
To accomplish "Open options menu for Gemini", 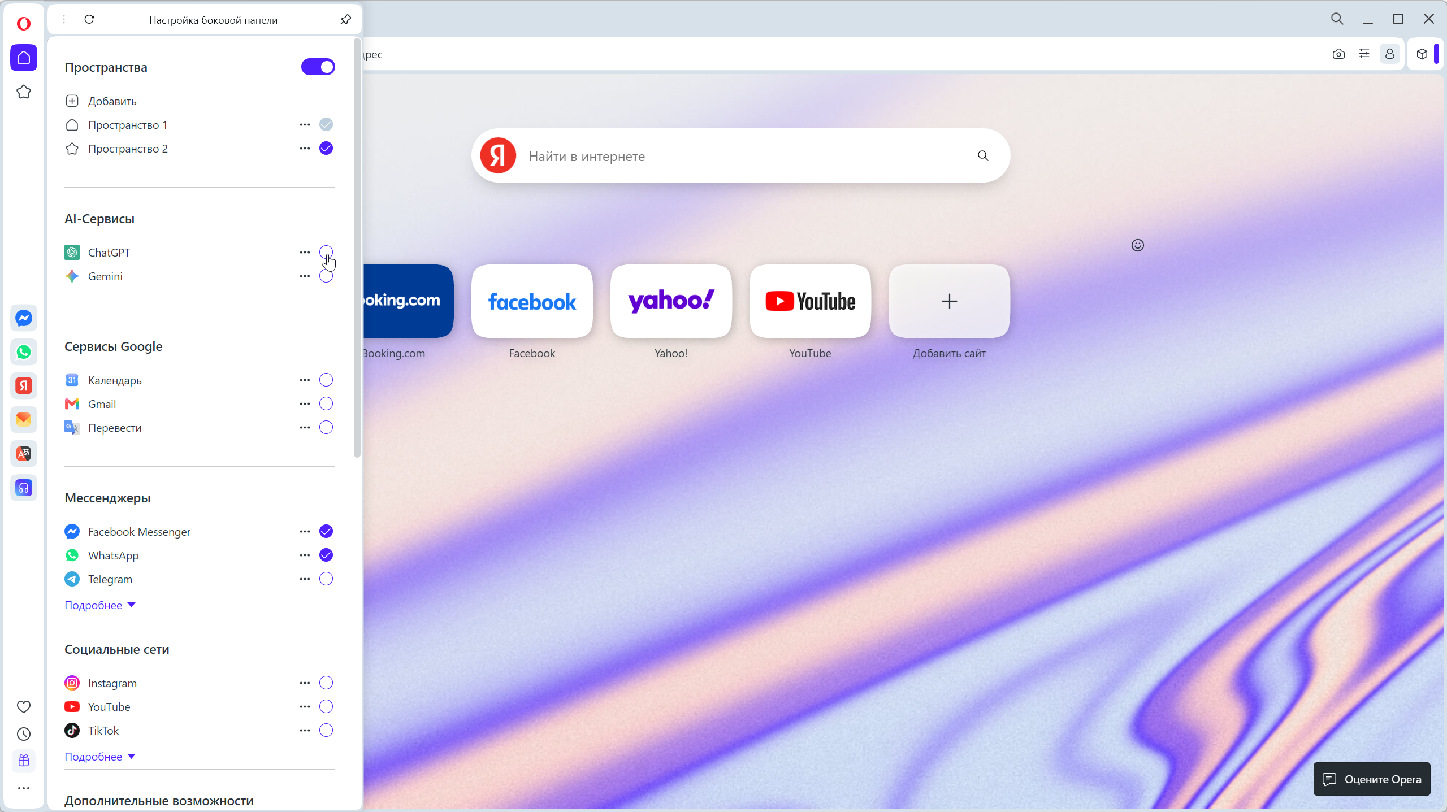I will pyautogui.click(x=305, y=276).
